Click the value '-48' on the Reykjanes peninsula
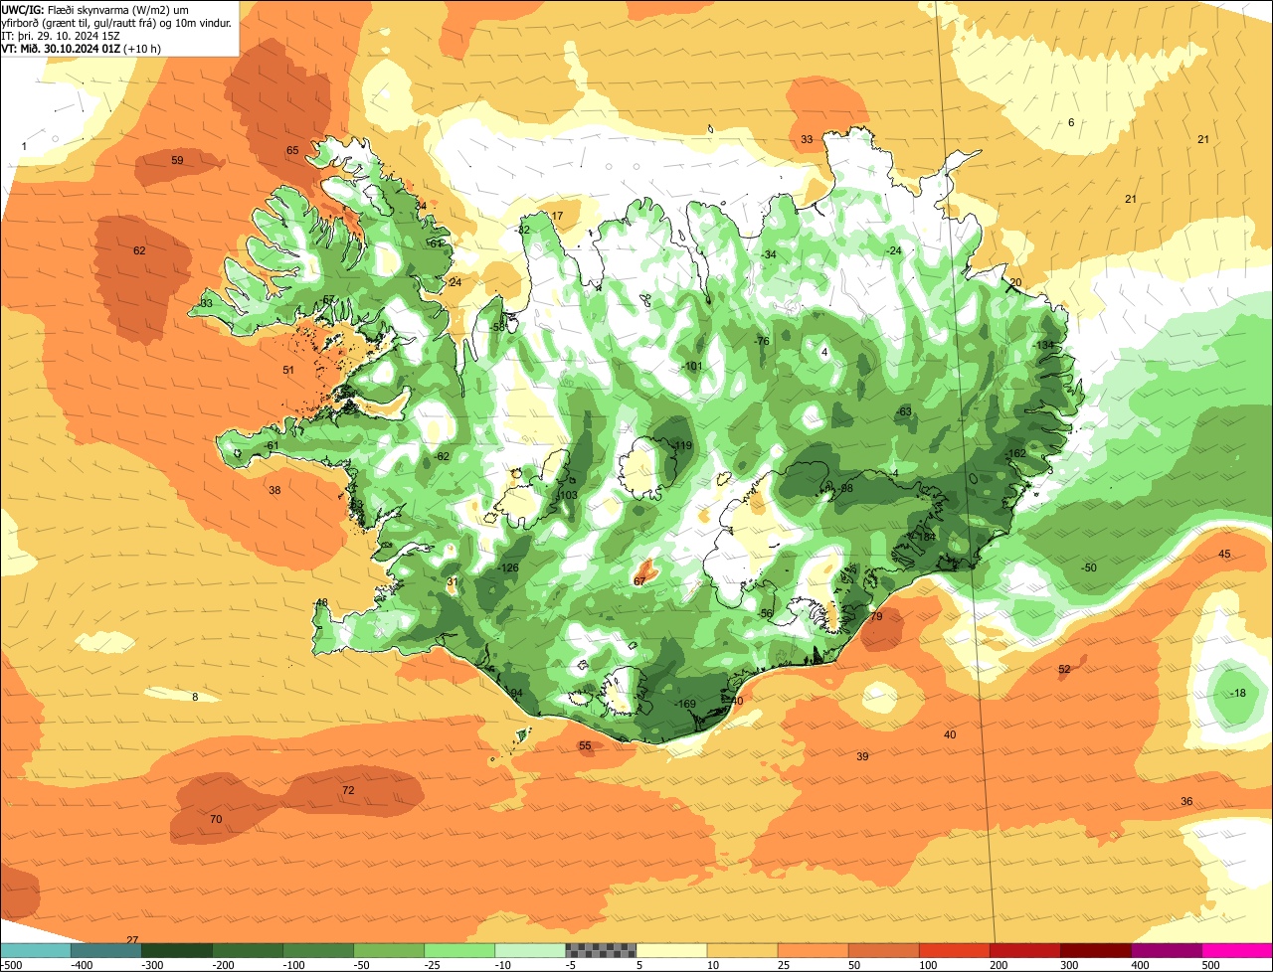The image size is (1273, 972). [320, 603]
